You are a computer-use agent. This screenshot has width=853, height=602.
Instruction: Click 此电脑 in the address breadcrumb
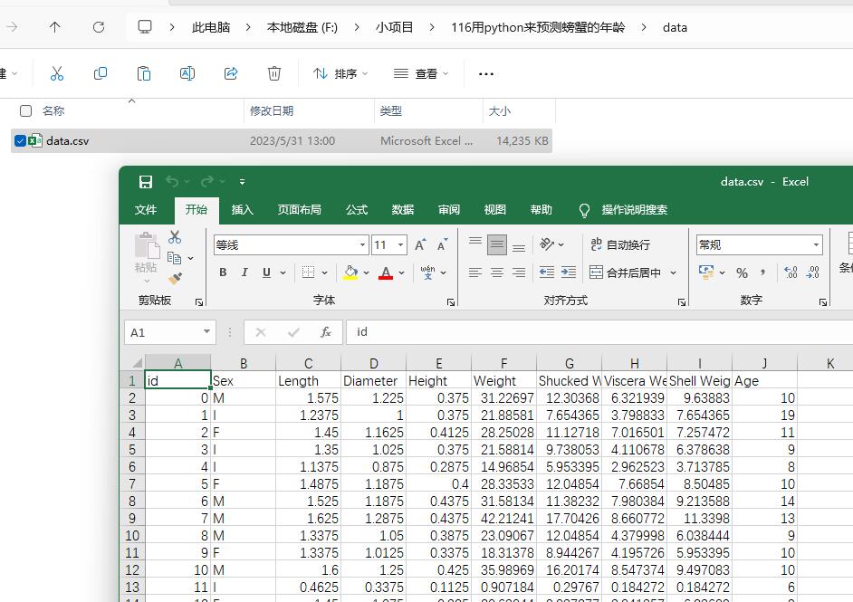point(211,27)
